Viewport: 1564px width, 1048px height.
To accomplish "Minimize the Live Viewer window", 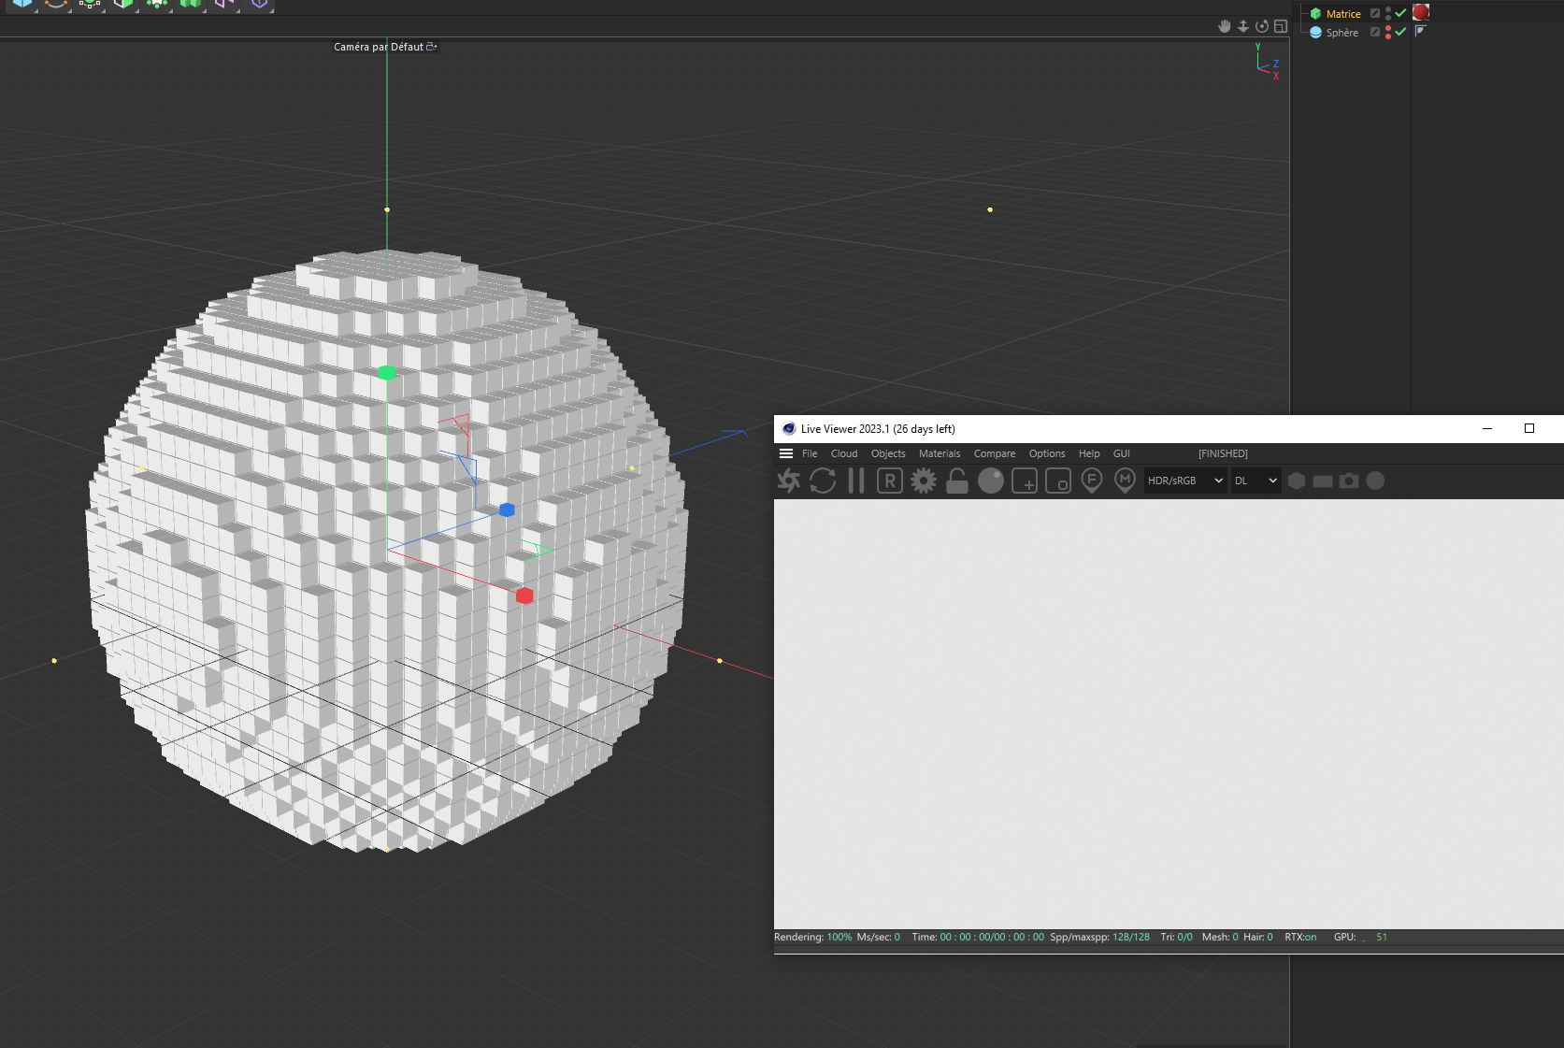I will [x=1487, y=428].
